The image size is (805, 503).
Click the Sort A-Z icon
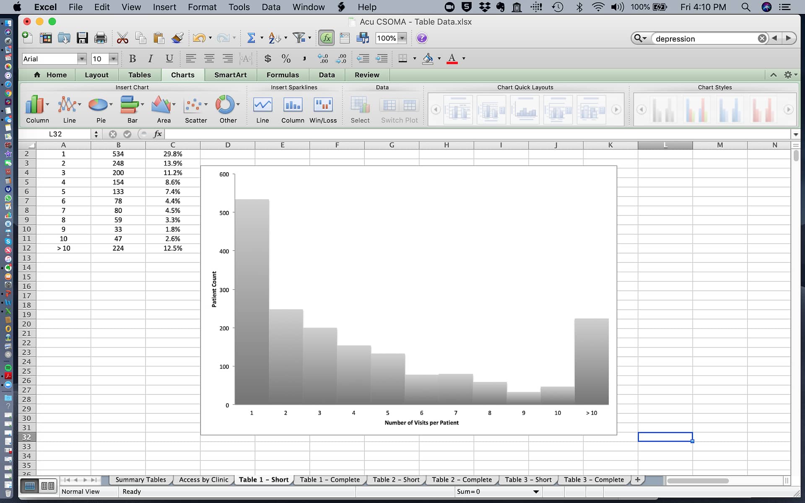pyautogui.click(x=274, y=38)
